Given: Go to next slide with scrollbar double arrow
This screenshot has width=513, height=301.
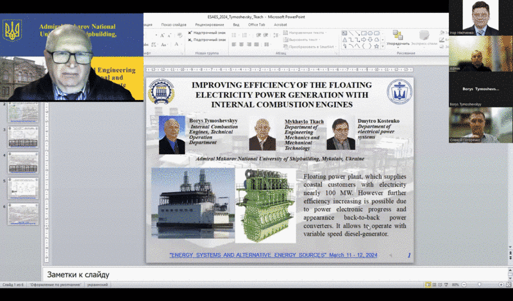Looking at the screenshot, I should coord(510,257).
